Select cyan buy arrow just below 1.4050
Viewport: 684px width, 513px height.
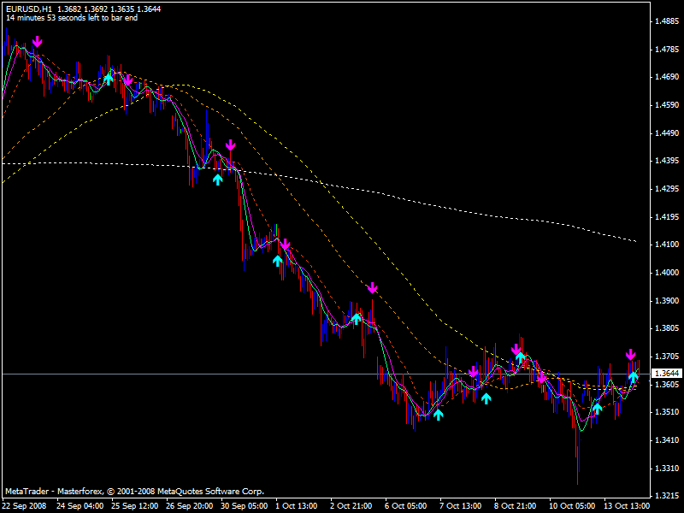click(277, 261)
